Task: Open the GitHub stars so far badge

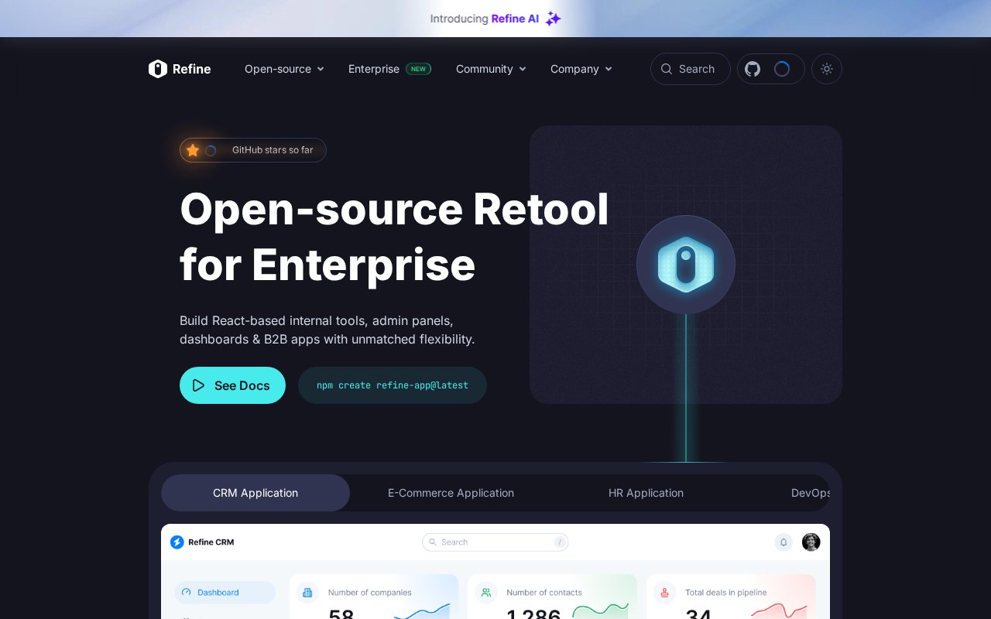Action: tap(253, 150)
